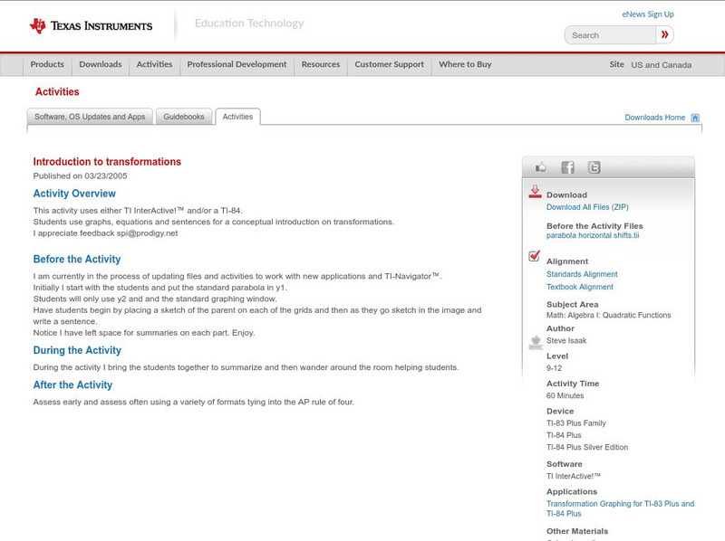Image resolution: width=725 pixels, height=541 pixels.
Task: Open the Standards Alignment link
Action: pos(584,273)
